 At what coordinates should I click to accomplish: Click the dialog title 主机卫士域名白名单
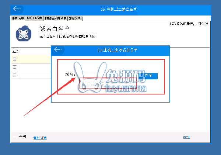click(x=117, y=50)
